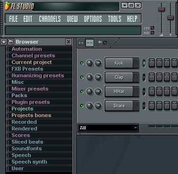Open the OPTIONS menu
This screenshot has height=174, width=178.
click(x=93, y=19)
